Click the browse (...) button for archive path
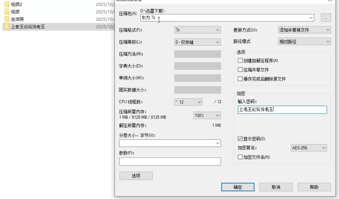The image size is (339, 199). [x=325, y=18]
